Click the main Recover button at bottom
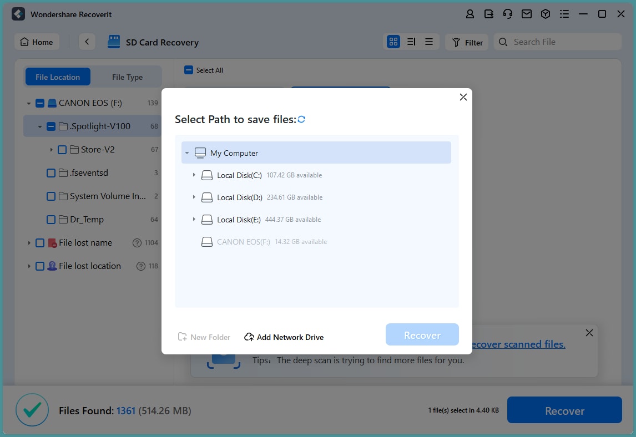This screenshot has height=437, width=636. coord(564,410)
